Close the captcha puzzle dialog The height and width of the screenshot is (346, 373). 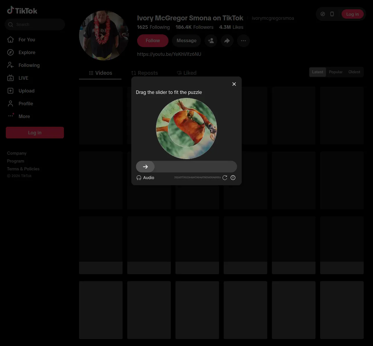click(234, 84)
